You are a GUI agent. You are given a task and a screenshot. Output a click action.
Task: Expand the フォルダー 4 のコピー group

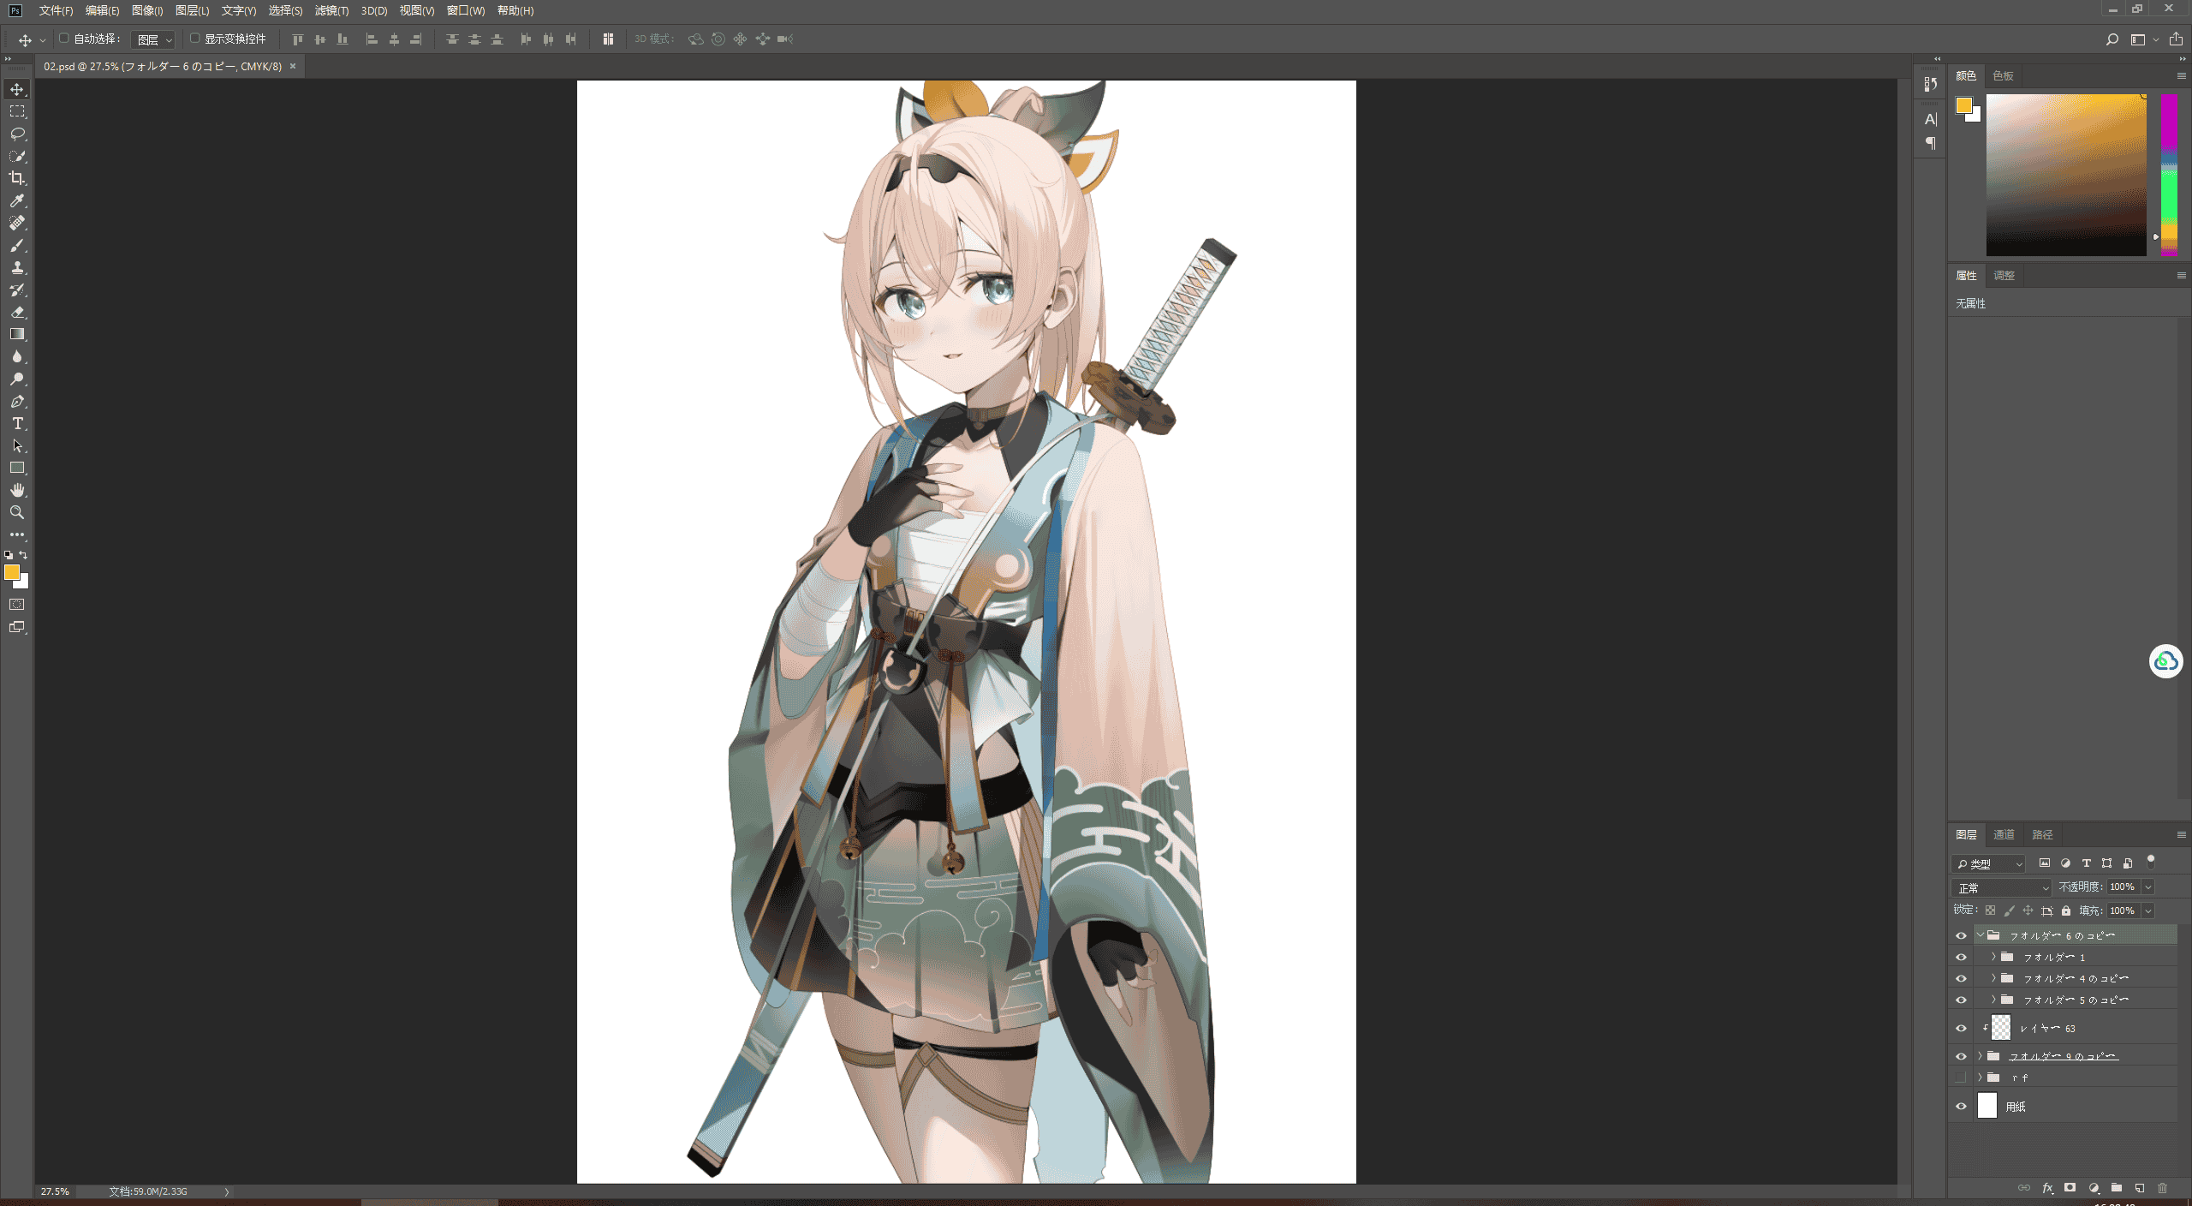point(1993,978)
